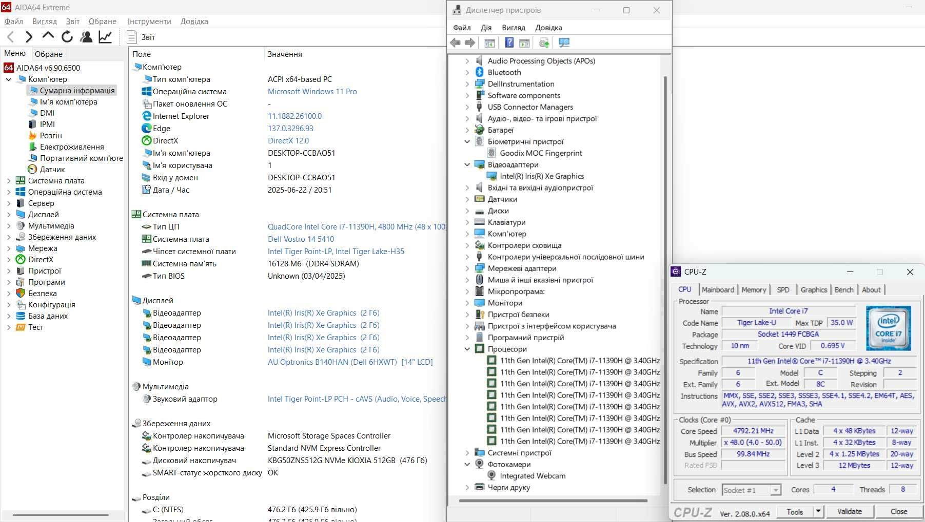Click the Intel Core i7 logo in CPU-Z
925x522 pixels.
point(888,328)
